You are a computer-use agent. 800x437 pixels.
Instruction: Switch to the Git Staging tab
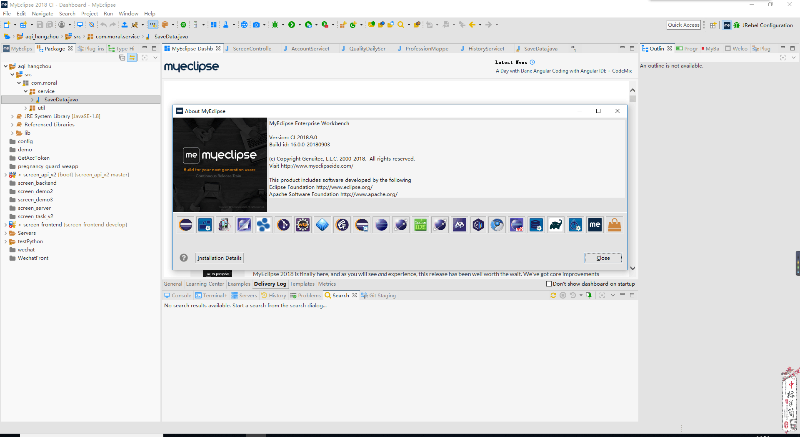click(379, 295)
